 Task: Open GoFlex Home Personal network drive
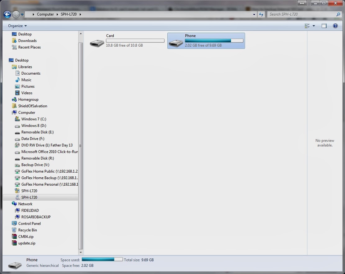[x=46, y=184]
